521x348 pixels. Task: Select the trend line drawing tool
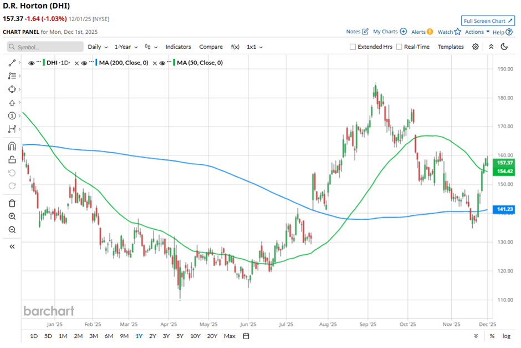pos(12,63)
